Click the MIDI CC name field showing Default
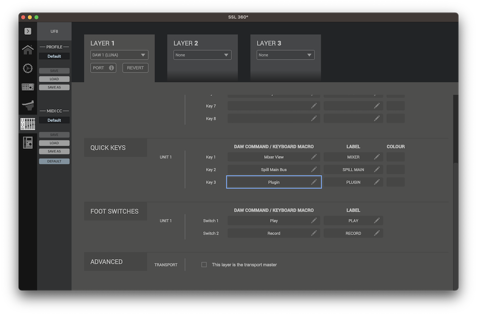Image resolution: width=477 pixels, height=315 pixels. click(x=54, y=120)
